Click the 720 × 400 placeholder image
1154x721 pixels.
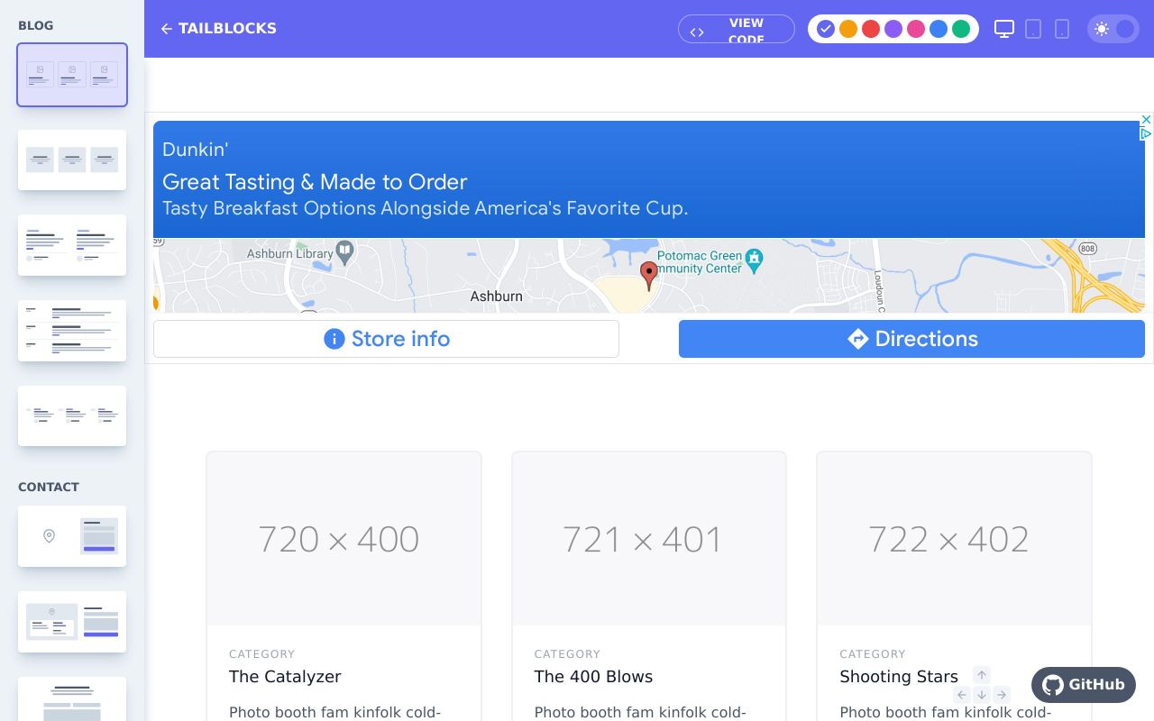click(x=343, y=539)
